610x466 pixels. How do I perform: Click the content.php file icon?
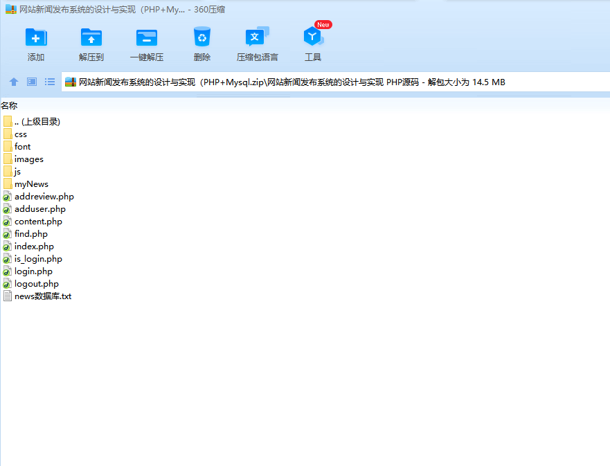8,221
